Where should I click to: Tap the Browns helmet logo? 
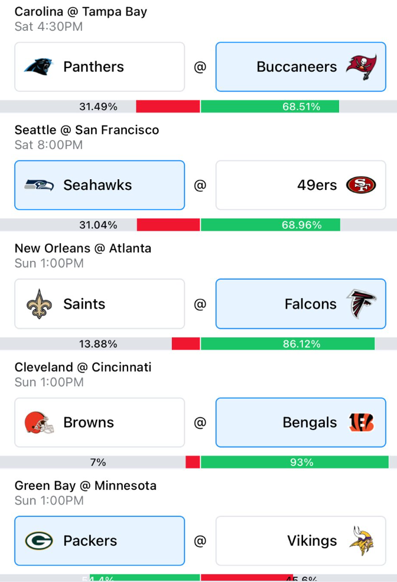pyautogui.click(x=40, y=422)
